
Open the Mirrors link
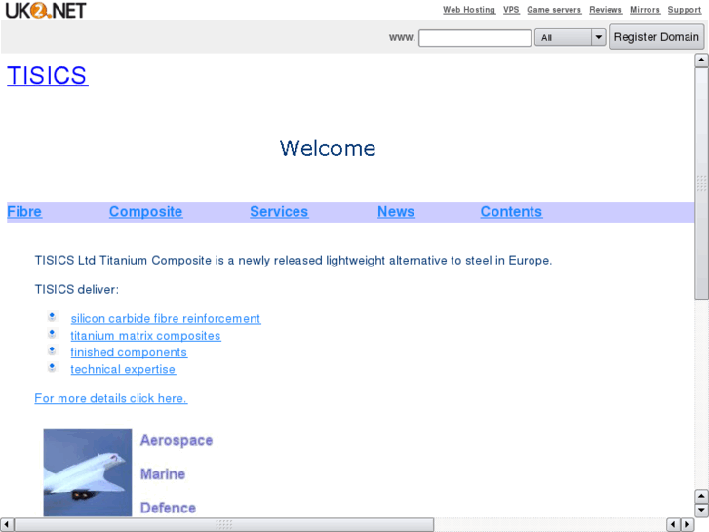(646, 10)
